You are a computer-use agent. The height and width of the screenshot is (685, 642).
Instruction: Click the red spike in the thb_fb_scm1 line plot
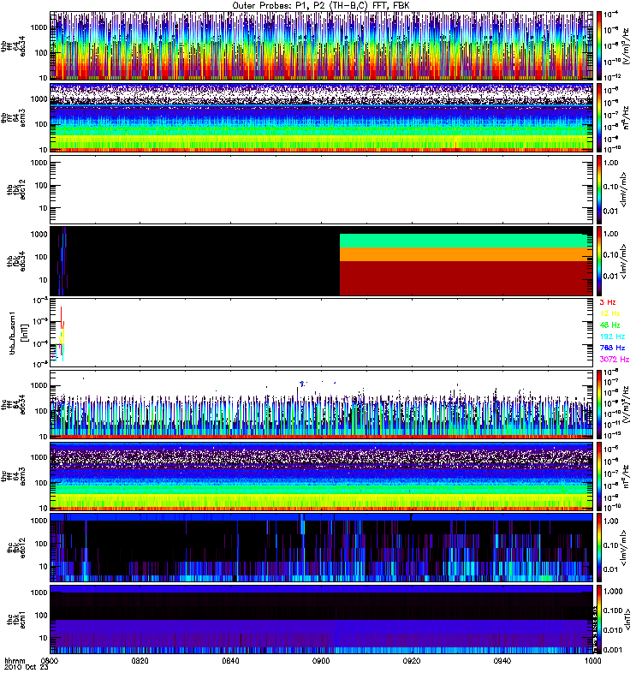point(61,319)
